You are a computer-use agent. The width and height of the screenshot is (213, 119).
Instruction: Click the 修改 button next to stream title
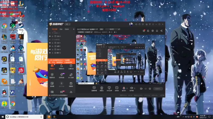tap(102, 29)
